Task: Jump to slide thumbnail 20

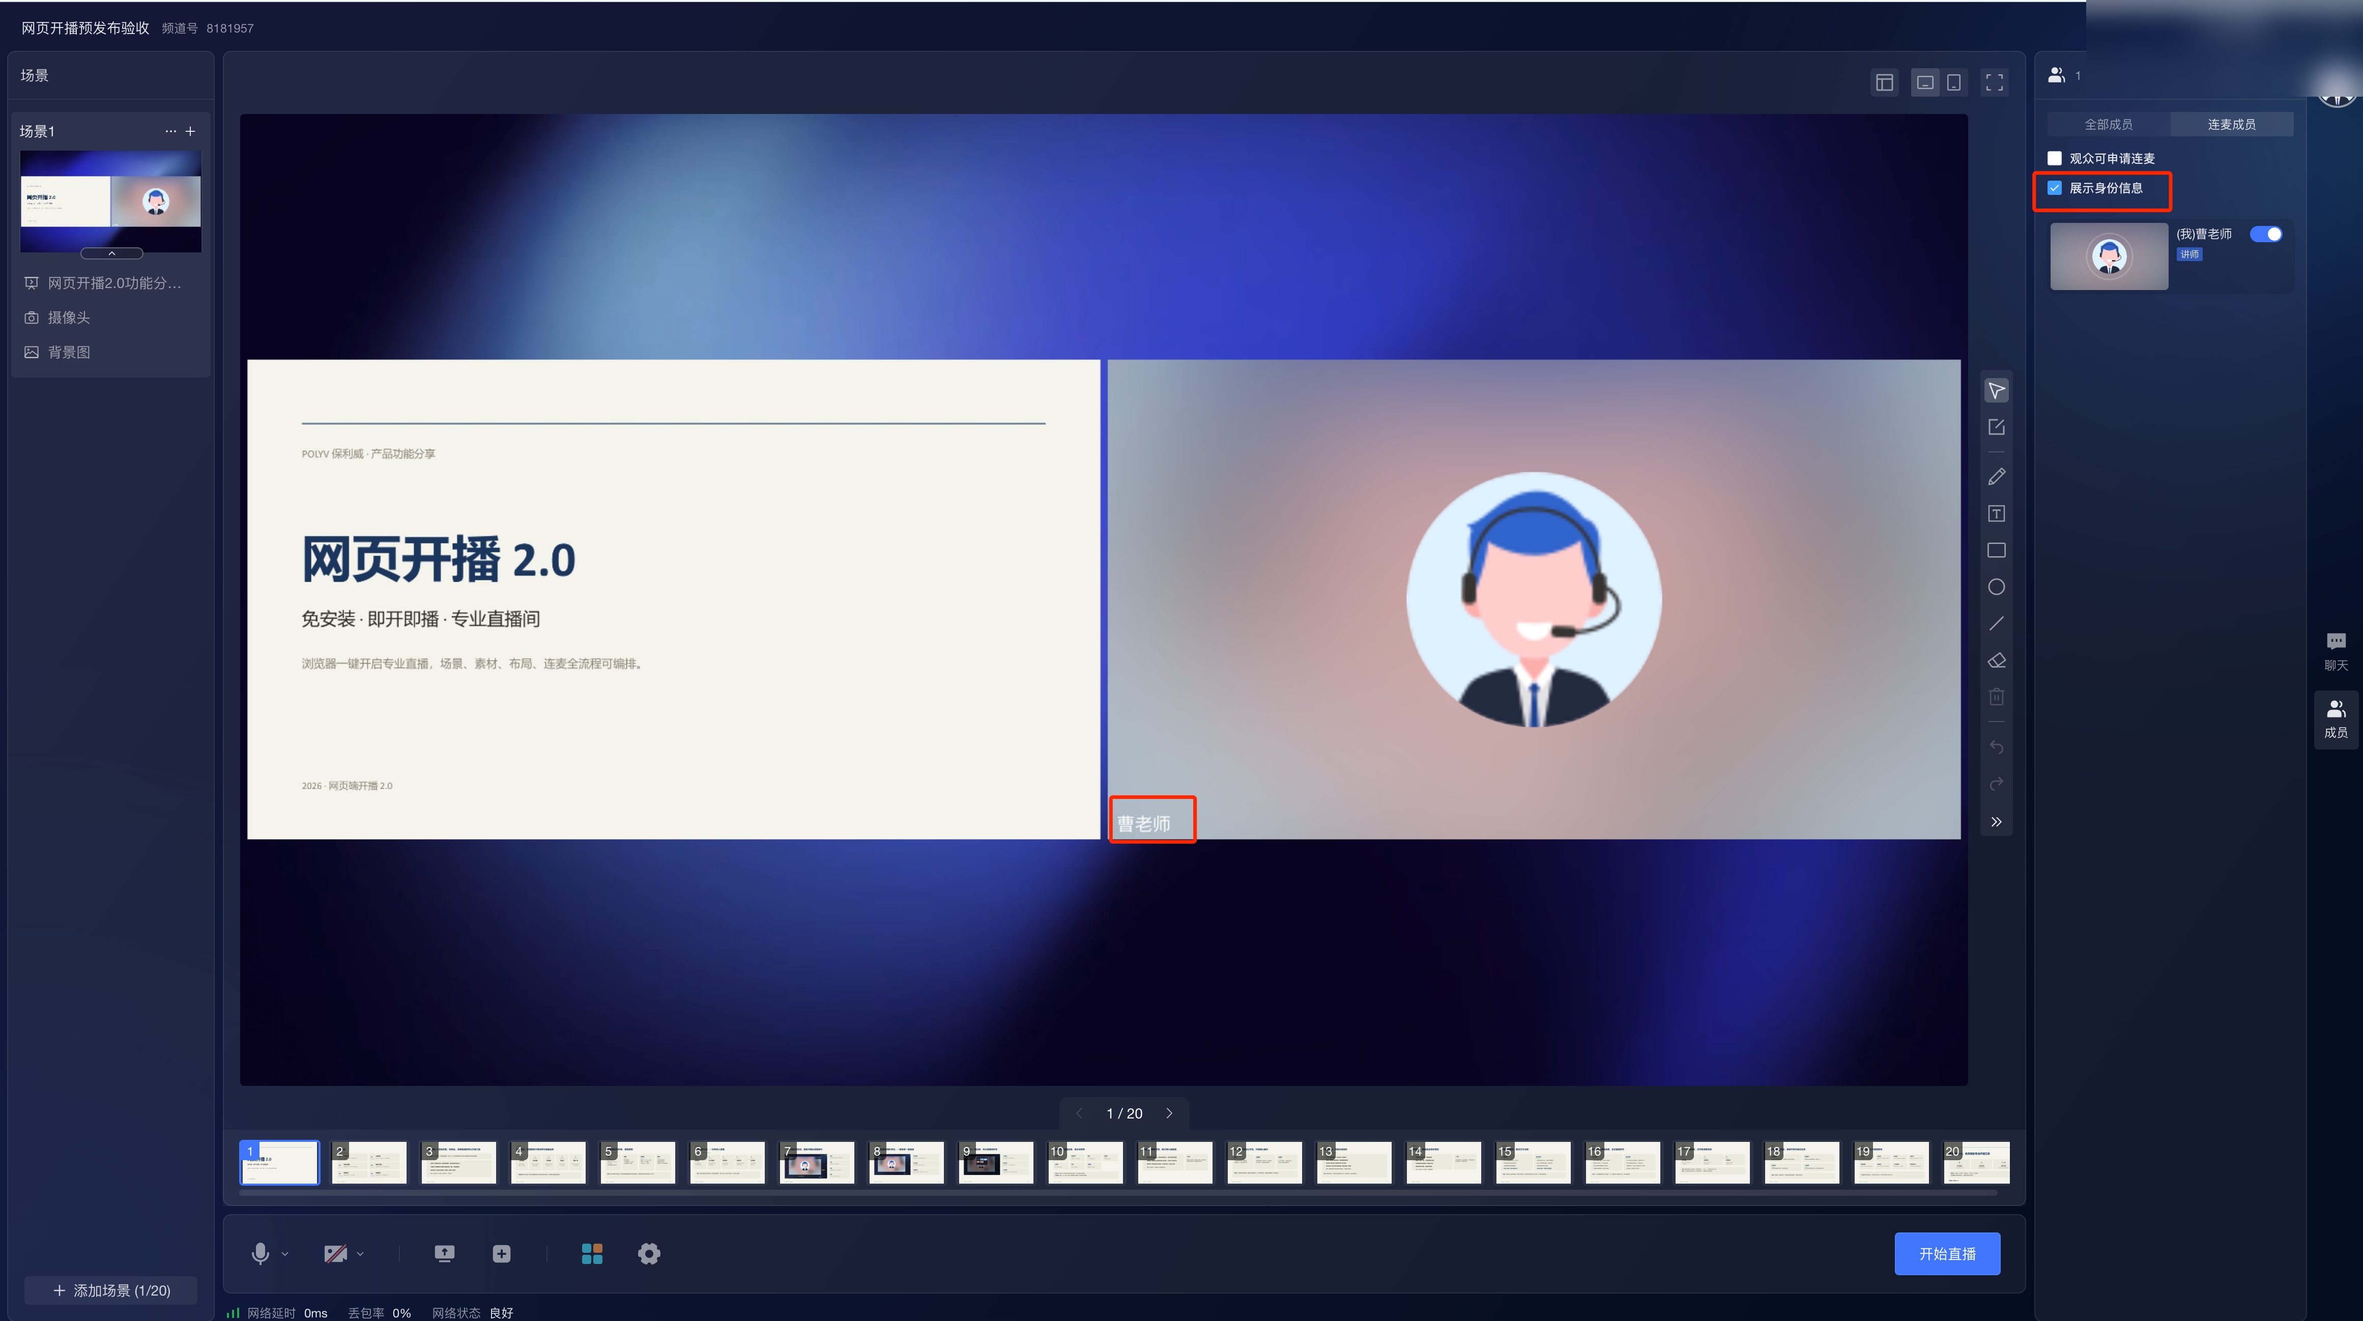Action: point(1976,1162)
